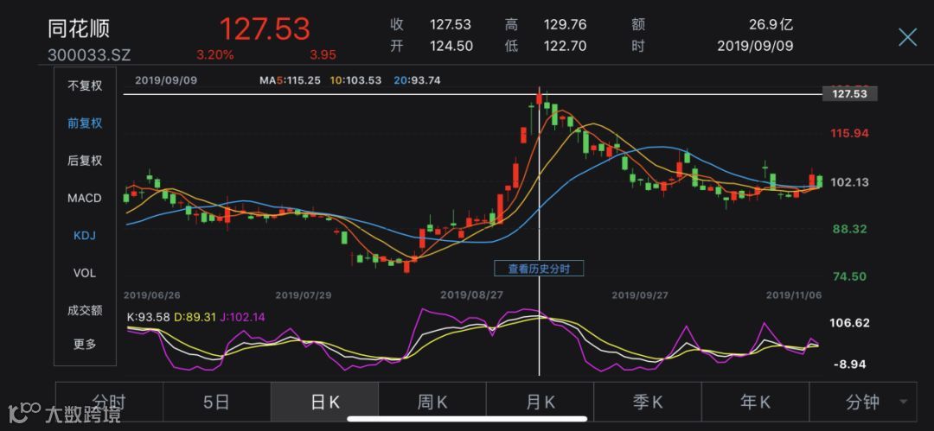934x431 pixels.
Task: Click the low price value 122.70
Action: [x=565, y=46]
